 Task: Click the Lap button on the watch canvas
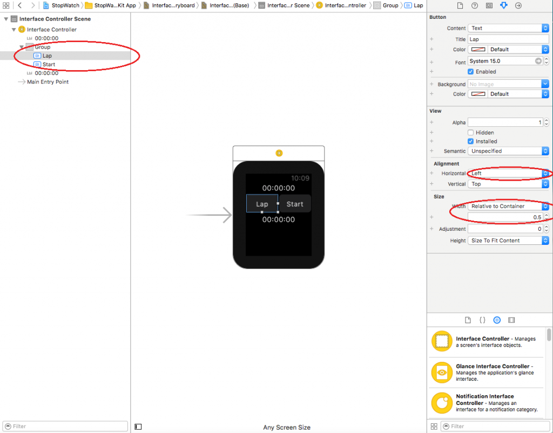click(x=262, y=204)
